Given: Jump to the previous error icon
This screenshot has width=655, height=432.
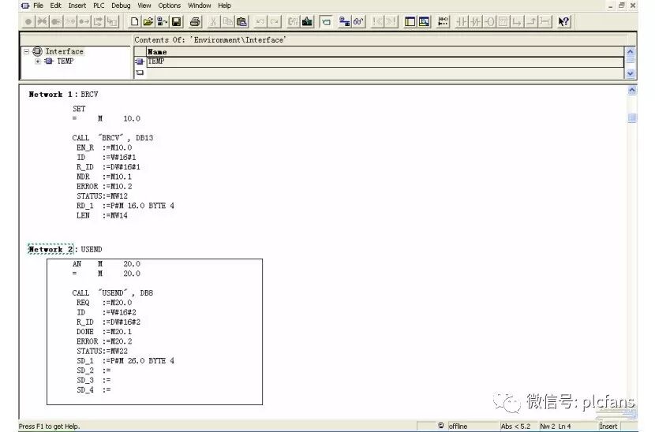Looking at the screenshot, I should coord(377,21).
